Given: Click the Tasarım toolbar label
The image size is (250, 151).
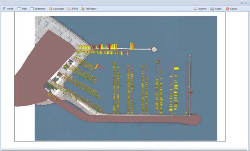Looking at the screenshot, I should click(x=202, y=9).
